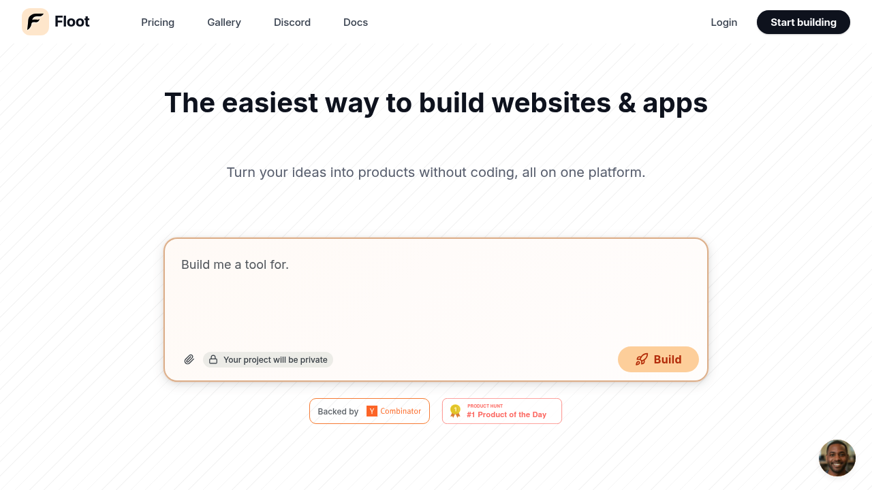Go to the Gallery page
Image resolution: width=872 pixels, height=490 pixels.
(x=224, y=22)
